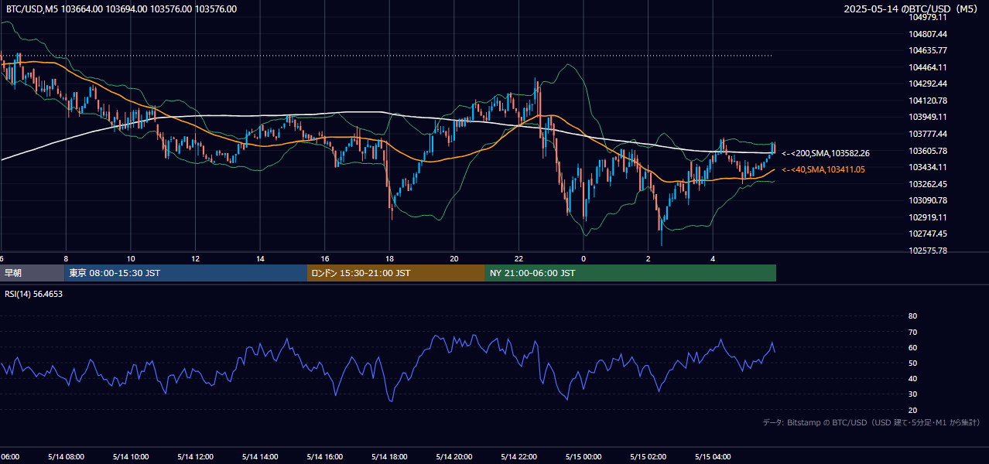Image resolution: width=989 pixels, height=464 pixels.
Task: Click the 5/15 04:00 bottom time label
Action: click(714, 457)
